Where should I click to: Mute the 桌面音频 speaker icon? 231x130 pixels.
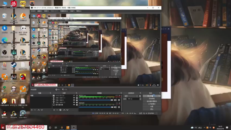click(x=115, y=107)
